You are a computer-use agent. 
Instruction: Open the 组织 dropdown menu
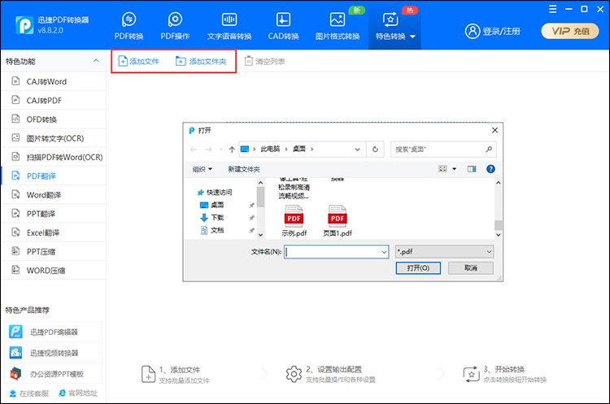click(203, 169)
